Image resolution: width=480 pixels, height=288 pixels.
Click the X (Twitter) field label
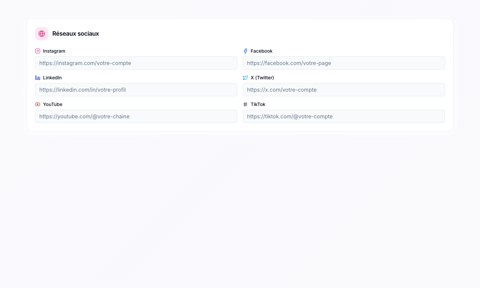pyautogui.click(x=262, y=78)
